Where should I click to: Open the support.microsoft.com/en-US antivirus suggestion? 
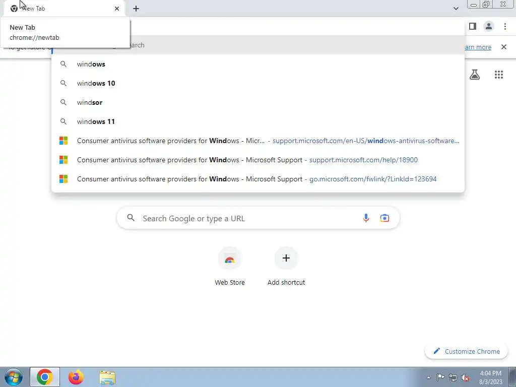pyautogui.click(x=258, y=141)
